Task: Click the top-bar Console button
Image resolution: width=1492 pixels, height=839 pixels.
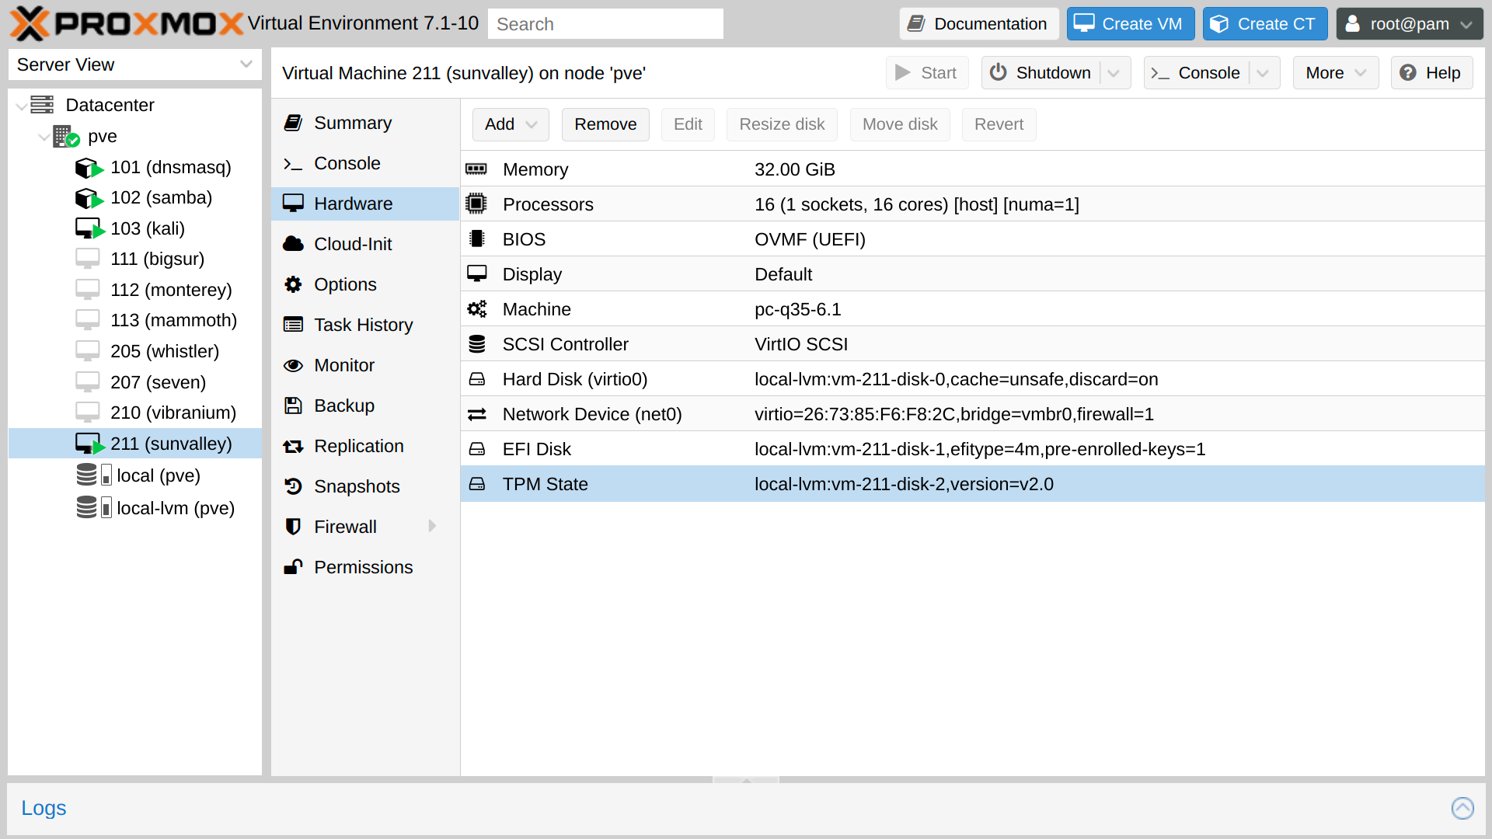Action: point(1197,73)
